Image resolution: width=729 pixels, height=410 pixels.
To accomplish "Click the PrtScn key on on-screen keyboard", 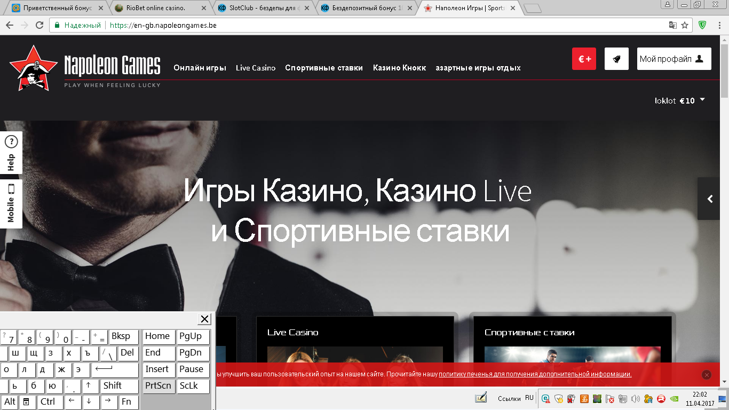I will (159, 387).
